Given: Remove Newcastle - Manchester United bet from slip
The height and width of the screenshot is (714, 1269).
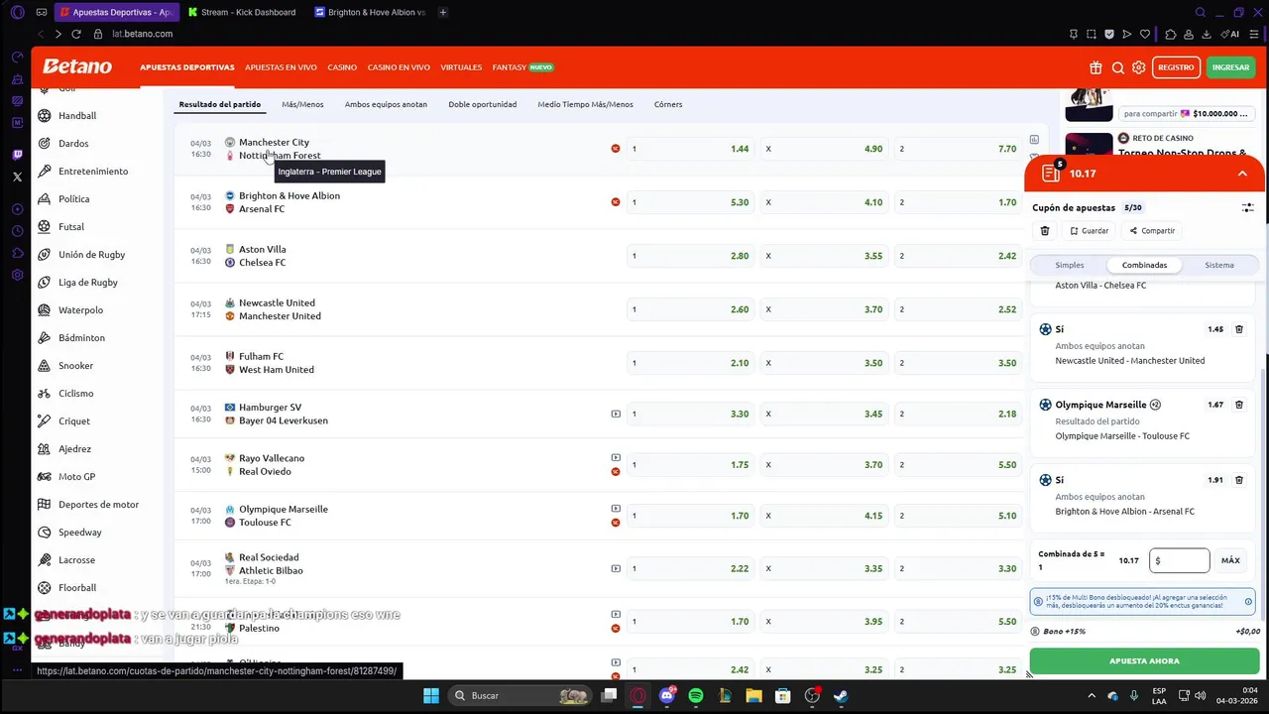Looking at the screenshot, I should click(1239, 329).
